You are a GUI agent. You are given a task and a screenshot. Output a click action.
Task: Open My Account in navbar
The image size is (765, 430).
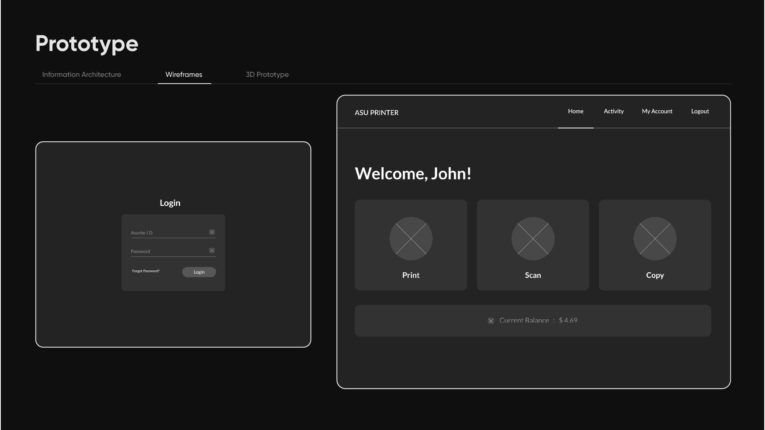point(657,111)
